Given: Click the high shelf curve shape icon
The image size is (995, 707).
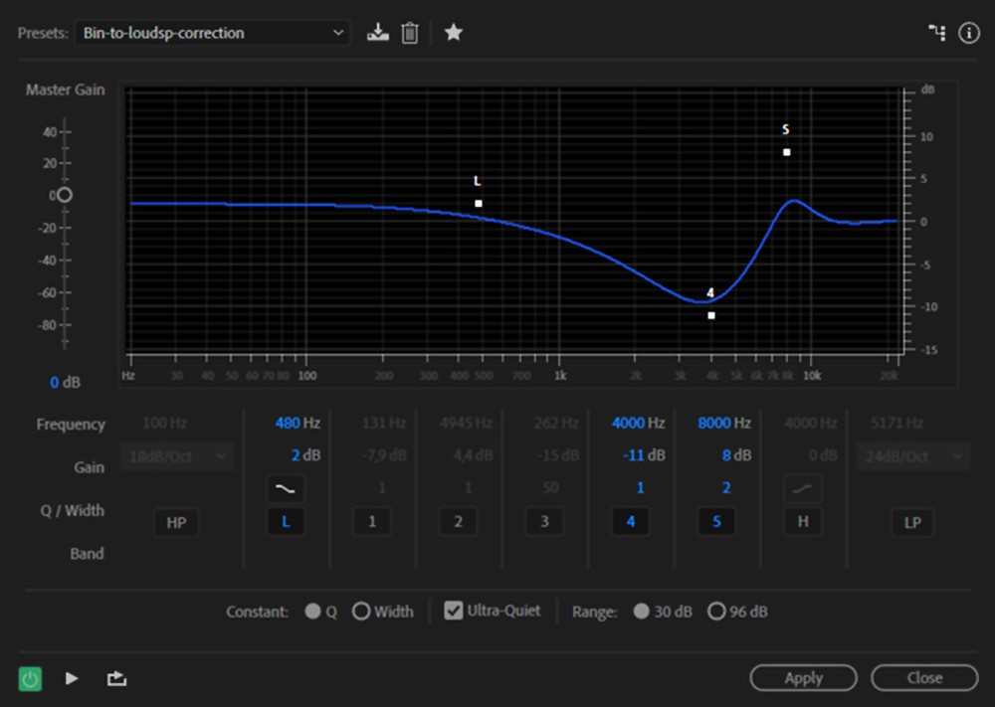Looking at the screenshot, I should point(802,488).
